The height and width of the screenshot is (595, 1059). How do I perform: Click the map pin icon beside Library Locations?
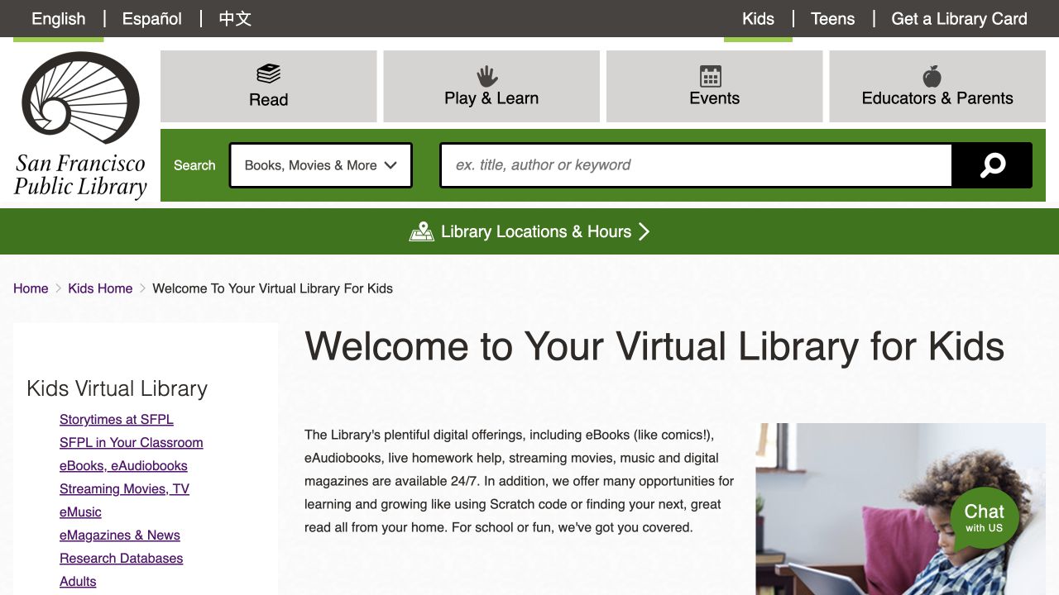(422, 231)
